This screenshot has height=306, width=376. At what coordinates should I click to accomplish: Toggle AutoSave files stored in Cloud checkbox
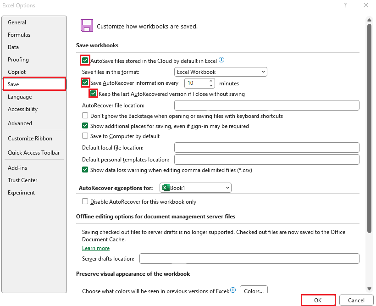(85, 60)
